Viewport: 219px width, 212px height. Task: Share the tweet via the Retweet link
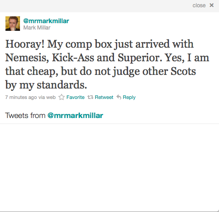(x=104, y=97)
